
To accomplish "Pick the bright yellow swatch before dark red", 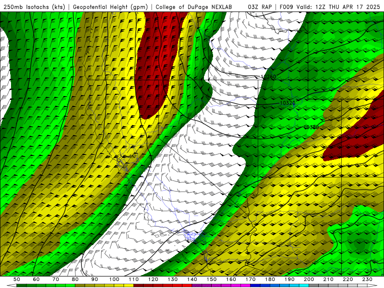I will (x=128, y=285).
